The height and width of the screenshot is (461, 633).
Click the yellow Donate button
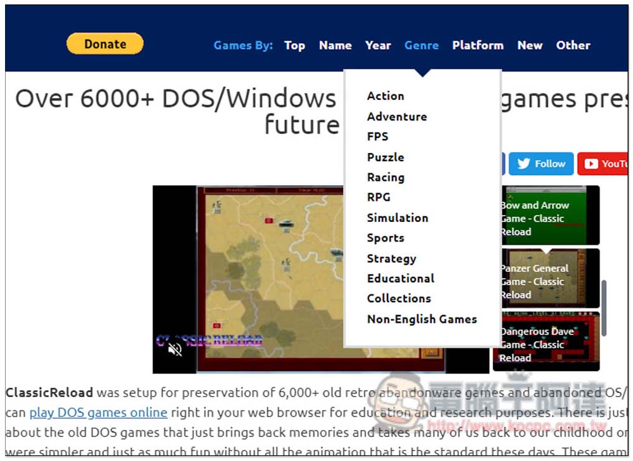click(x=105, y=44)
